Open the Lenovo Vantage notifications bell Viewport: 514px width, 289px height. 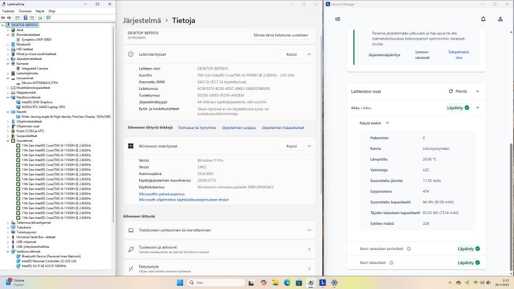point(483,19)
